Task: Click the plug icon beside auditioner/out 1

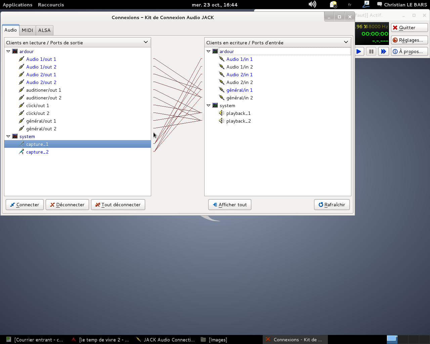Action: (x=21, y=90)
